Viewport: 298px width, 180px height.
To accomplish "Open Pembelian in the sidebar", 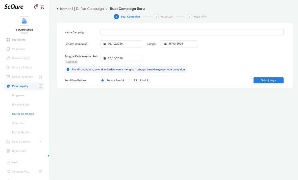I will pos(24,49).
